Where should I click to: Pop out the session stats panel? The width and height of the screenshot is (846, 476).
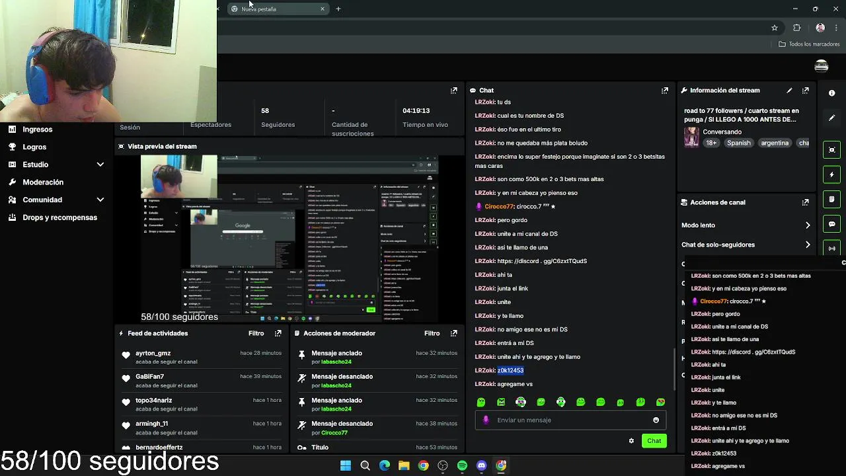(x=453, y=91)
